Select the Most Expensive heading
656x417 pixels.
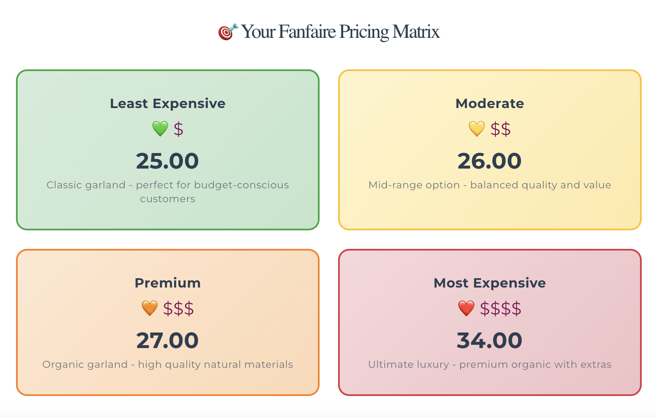point(489,283)
